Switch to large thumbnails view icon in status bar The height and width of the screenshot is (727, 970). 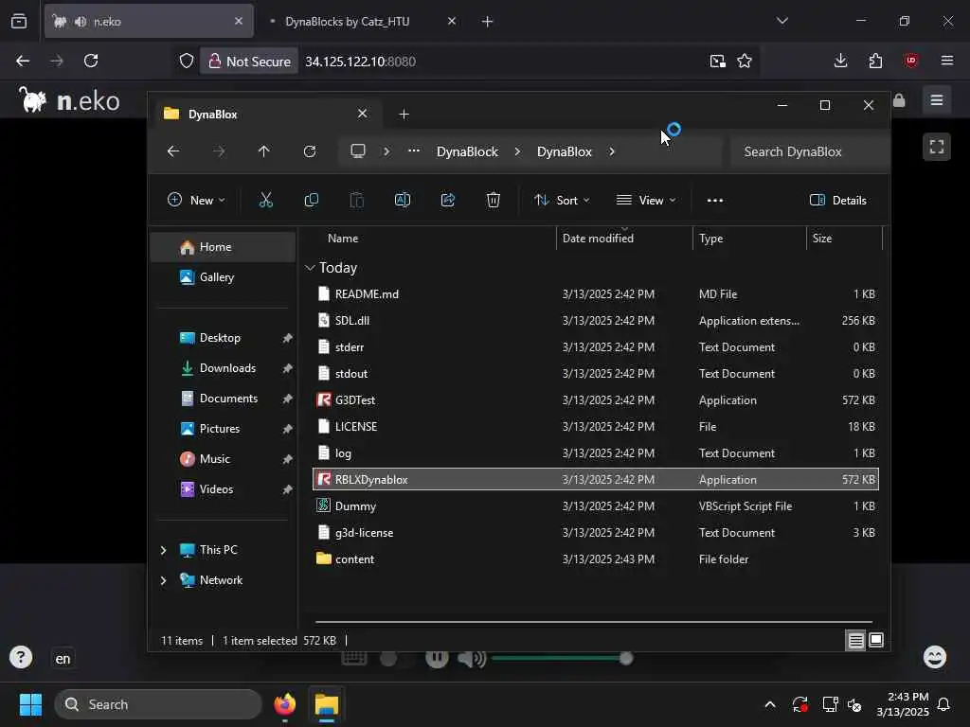[x=876, y=641]
